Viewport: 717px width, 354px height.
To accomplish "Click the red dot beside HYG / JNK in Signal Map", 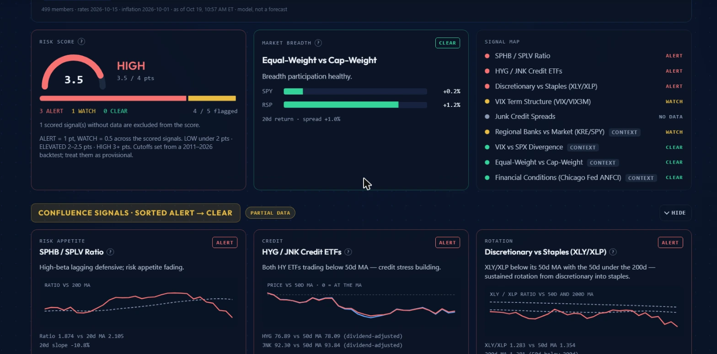I will [487, 71].
